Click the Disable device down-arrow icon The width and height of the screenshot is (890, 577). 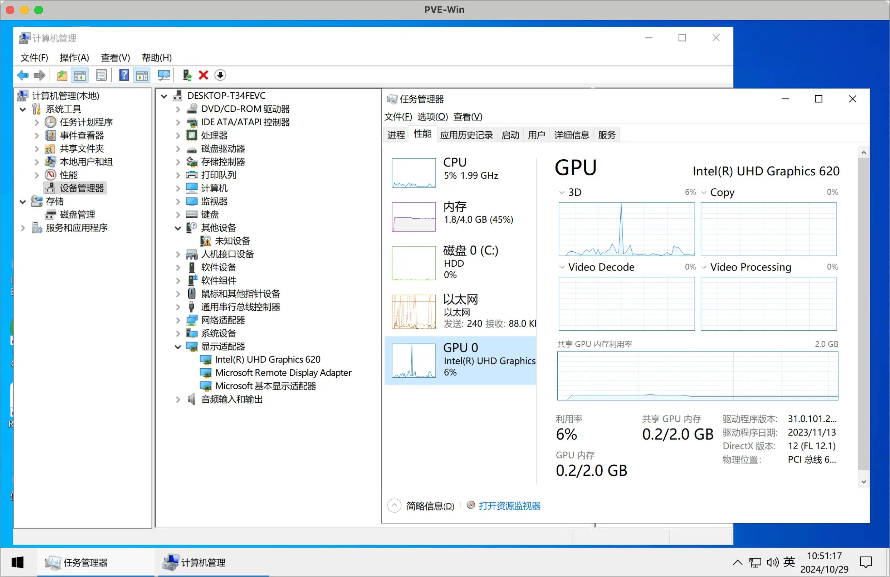(220, 75)
